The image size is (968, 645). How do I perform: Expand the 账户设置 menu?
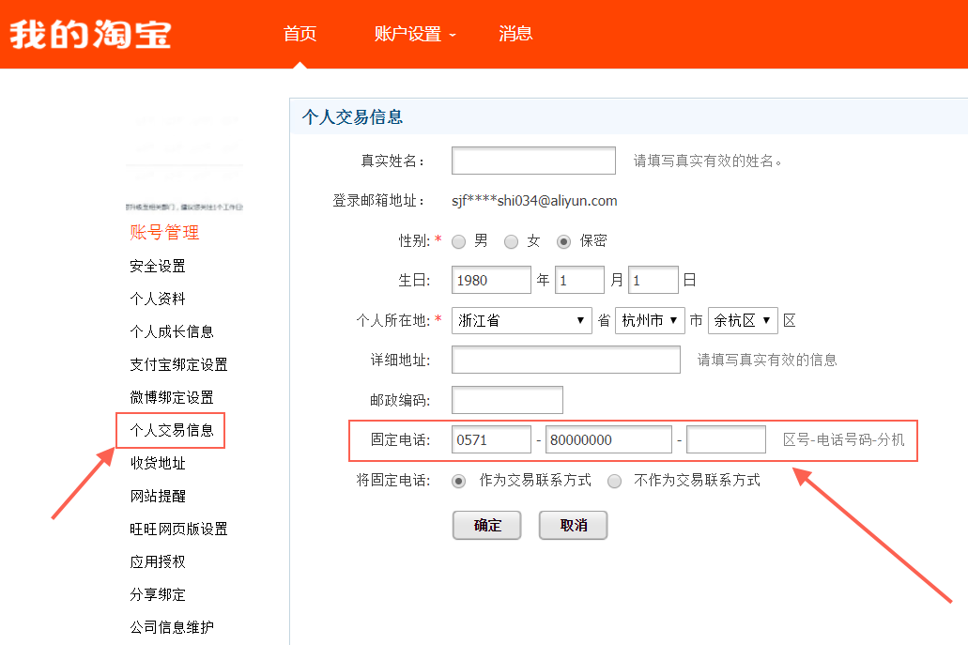pyautogui.click(x=414, y=34)
